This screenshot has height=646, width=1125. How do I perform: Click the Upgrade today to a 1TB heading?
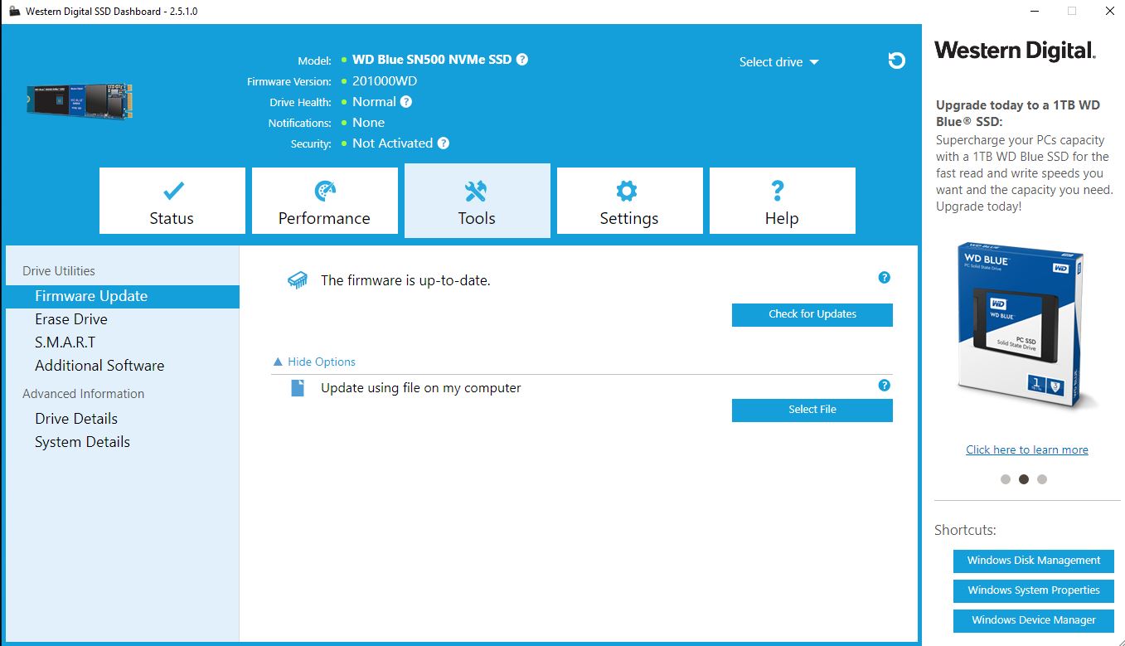pos(1018,113)
